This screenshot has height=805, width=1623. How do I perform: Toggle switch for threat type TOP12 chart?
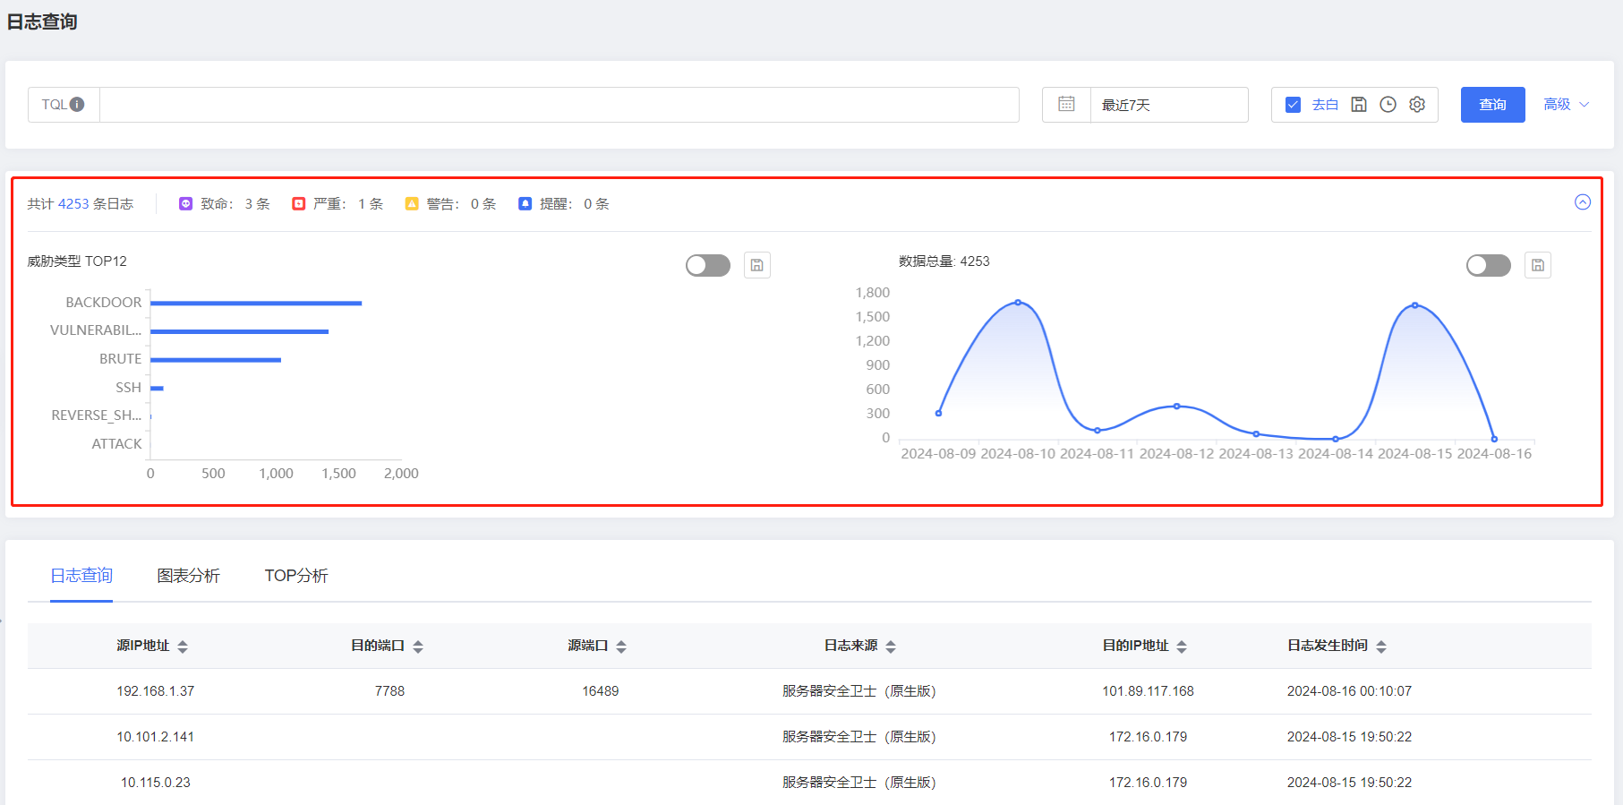(x=708, y=265)
